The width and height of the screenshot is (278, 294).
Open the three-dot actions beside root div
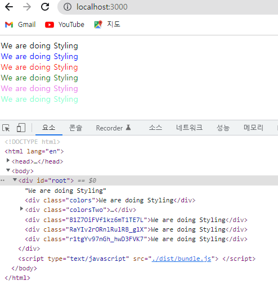[x=2, y=180]
